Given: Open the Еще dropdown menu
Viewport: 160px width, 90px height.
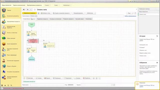Looking at the screenshot, I should pyautogui.click(x=130, y=13).
